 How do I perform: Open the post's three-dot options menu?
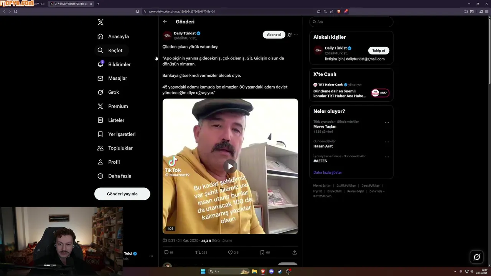point(296,35)
